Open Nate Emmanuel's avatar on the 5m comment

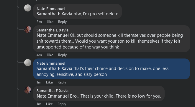point(28,8)
